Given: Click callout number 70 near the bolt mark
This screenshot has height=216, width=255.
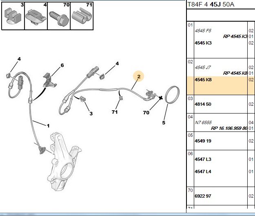Looking at the screenshot, I should (x=146, y=112).
